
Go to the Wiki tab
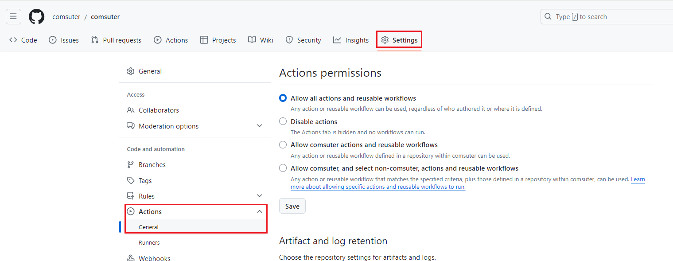point(261,40)
